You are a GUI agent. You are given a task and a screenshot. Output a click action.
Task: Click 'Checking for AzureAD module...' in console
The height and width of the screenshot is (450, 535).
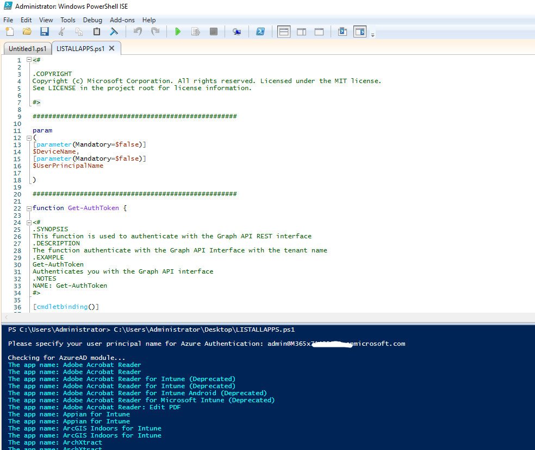(x=66, y=358)
